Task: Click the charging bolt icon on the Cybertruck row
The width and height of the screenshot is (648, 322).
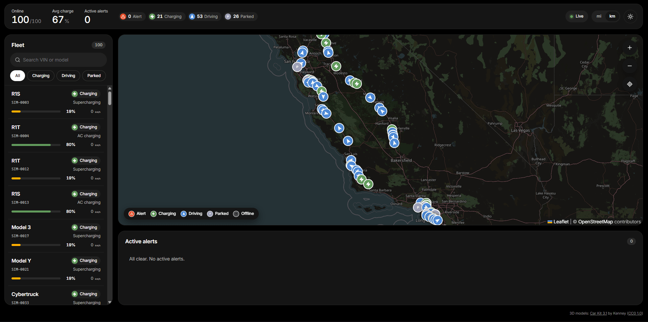Action: point(75,294)
